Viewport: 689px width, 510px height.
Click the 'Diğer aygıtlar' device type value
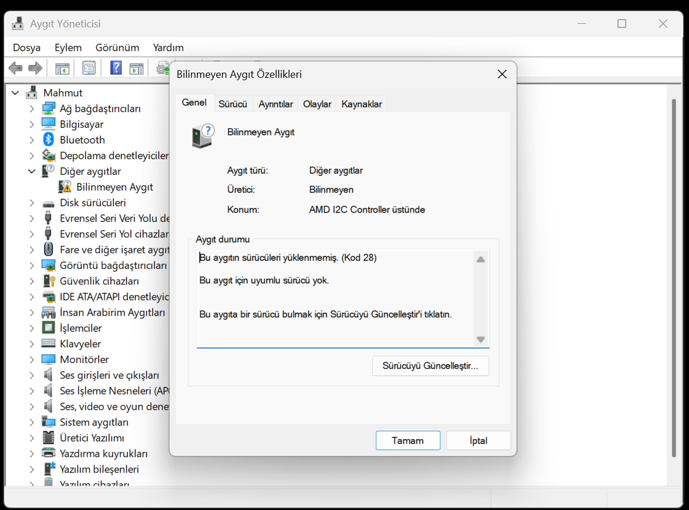point(336,170)
